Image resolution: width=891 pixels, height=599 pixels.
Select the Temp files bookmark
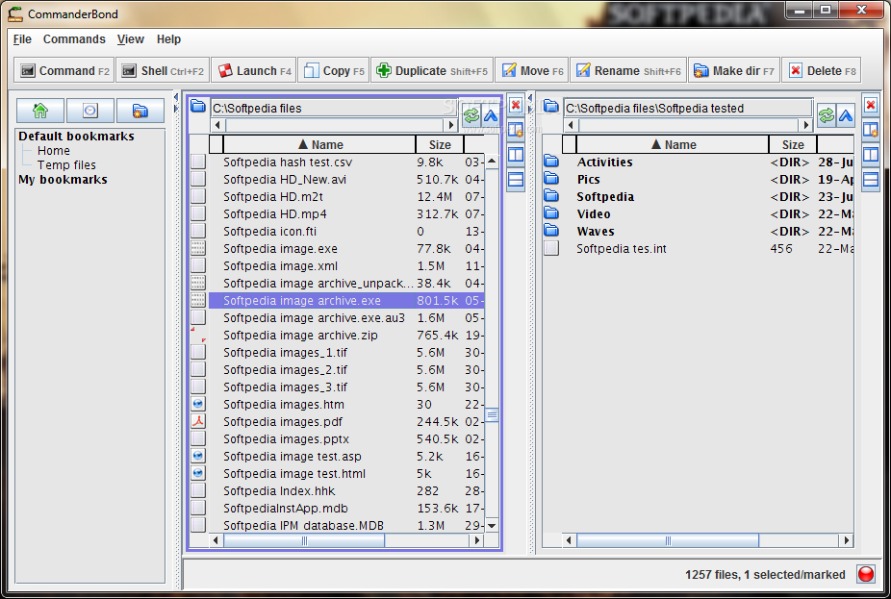click(x=66, y=164)
